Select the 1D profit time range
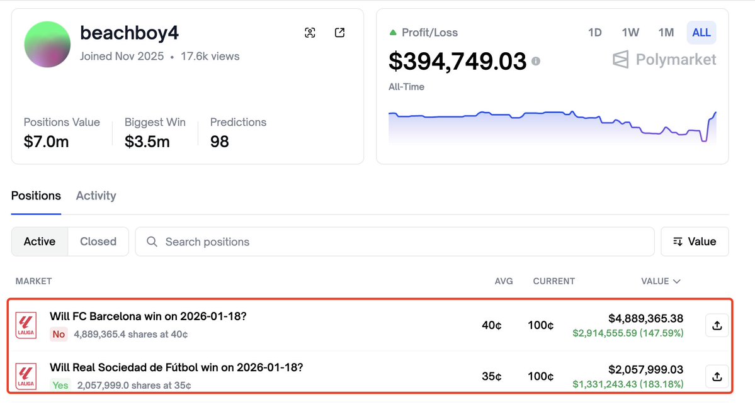Viewport: 755px width, 412px height. tap(594, 33)
